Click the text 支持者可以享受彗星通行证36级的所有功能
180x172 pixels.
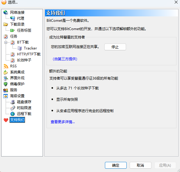[x=84, y=78]
